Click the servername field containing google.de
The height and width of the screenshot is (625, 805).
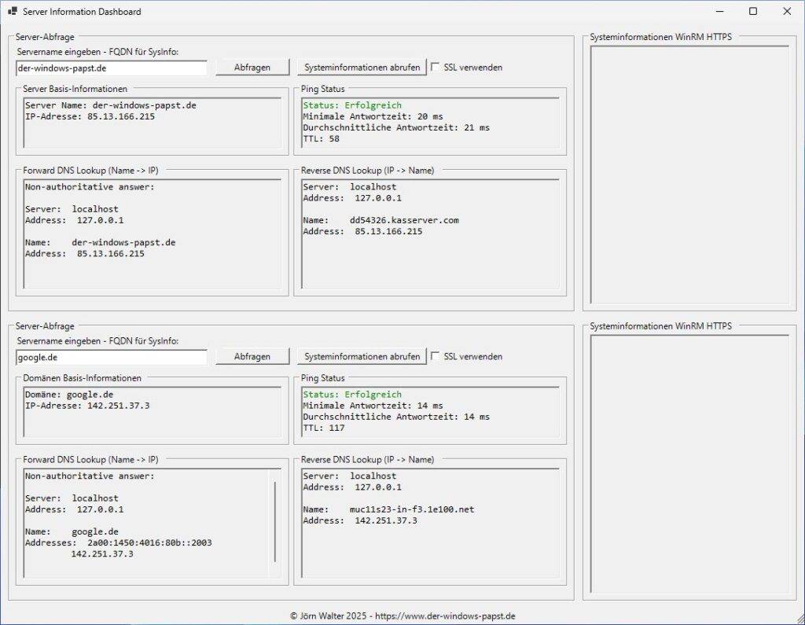110,357
